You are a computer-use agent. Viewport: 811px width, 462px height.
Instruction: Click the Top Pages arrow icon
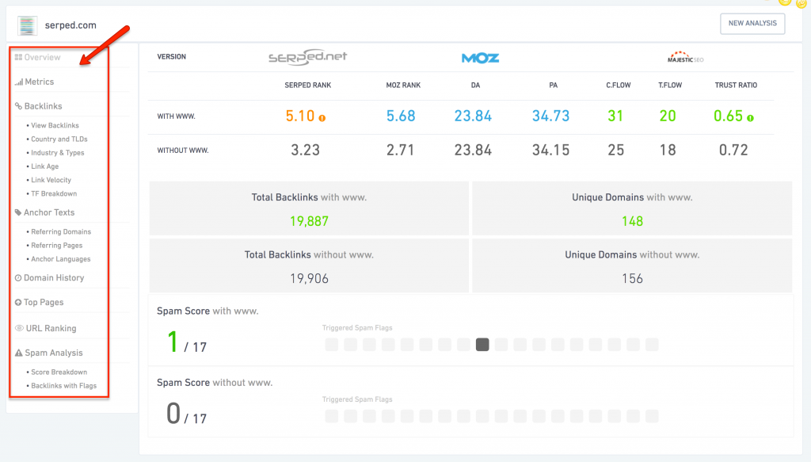pyautogui.click(x=18, y=302)
